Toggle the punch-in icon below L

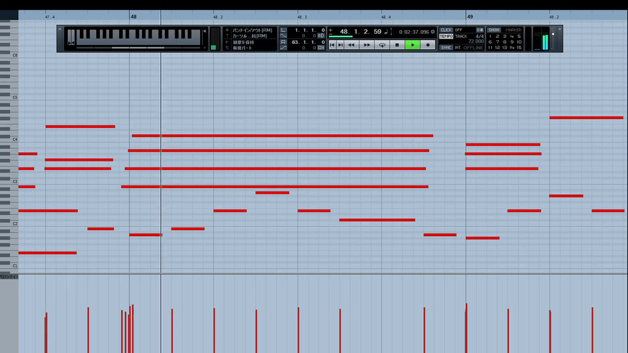(x=283, y=35)
